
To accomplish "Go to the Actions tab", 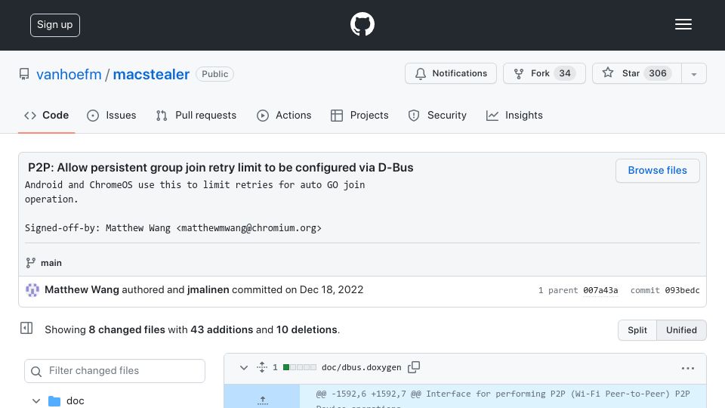I will click(284, 115).
